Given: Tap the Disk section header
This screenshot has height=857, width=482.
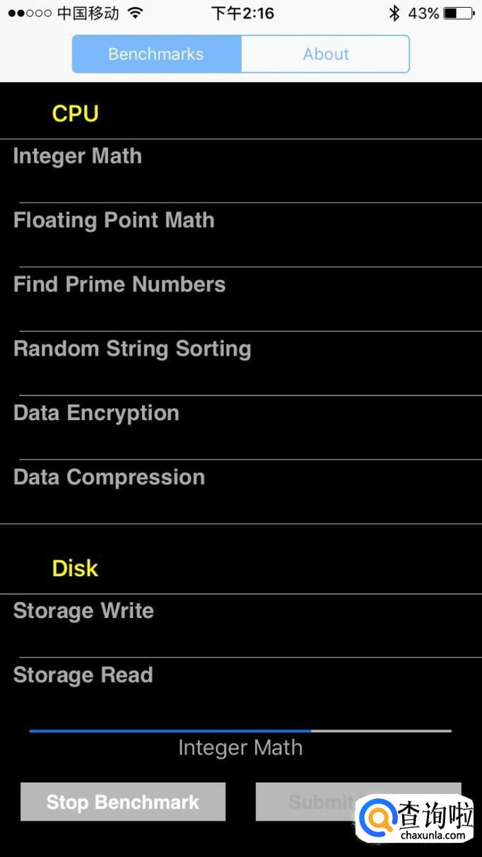Looking at the screenshot, I should [75, 569].
